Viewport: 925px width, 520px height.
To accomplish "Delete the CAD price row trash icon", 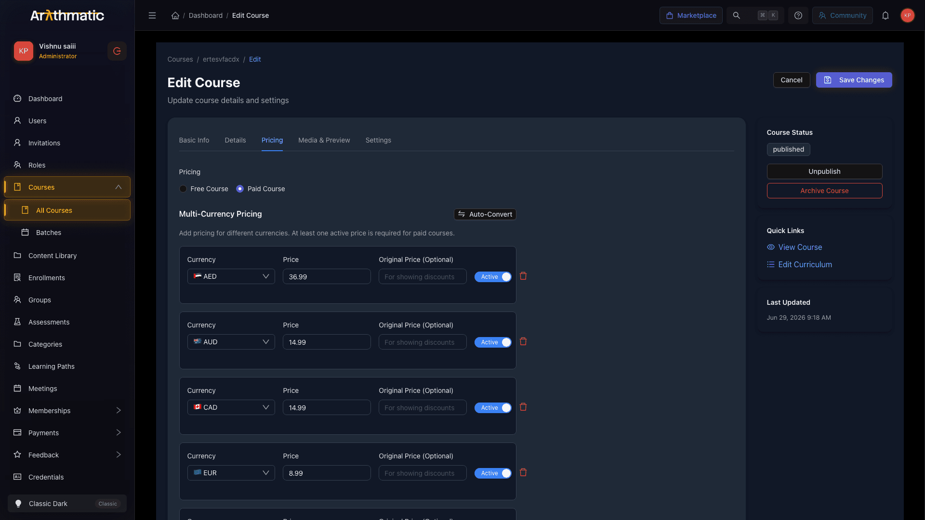I will [523, 407].
